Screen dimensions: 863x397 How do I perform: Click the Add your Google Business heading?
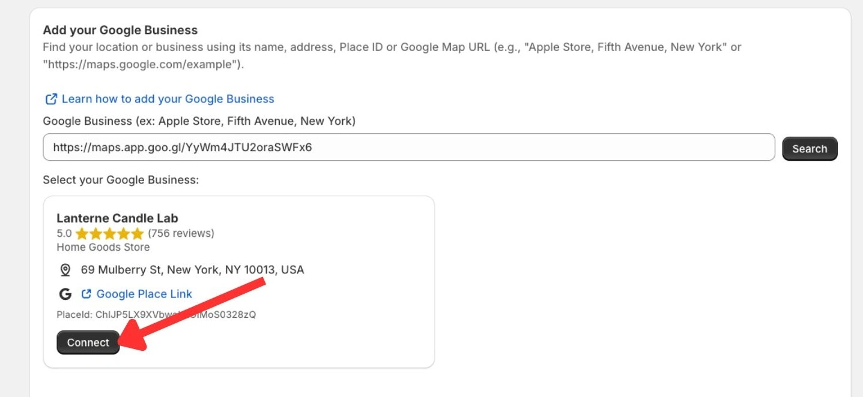point(120,30)
